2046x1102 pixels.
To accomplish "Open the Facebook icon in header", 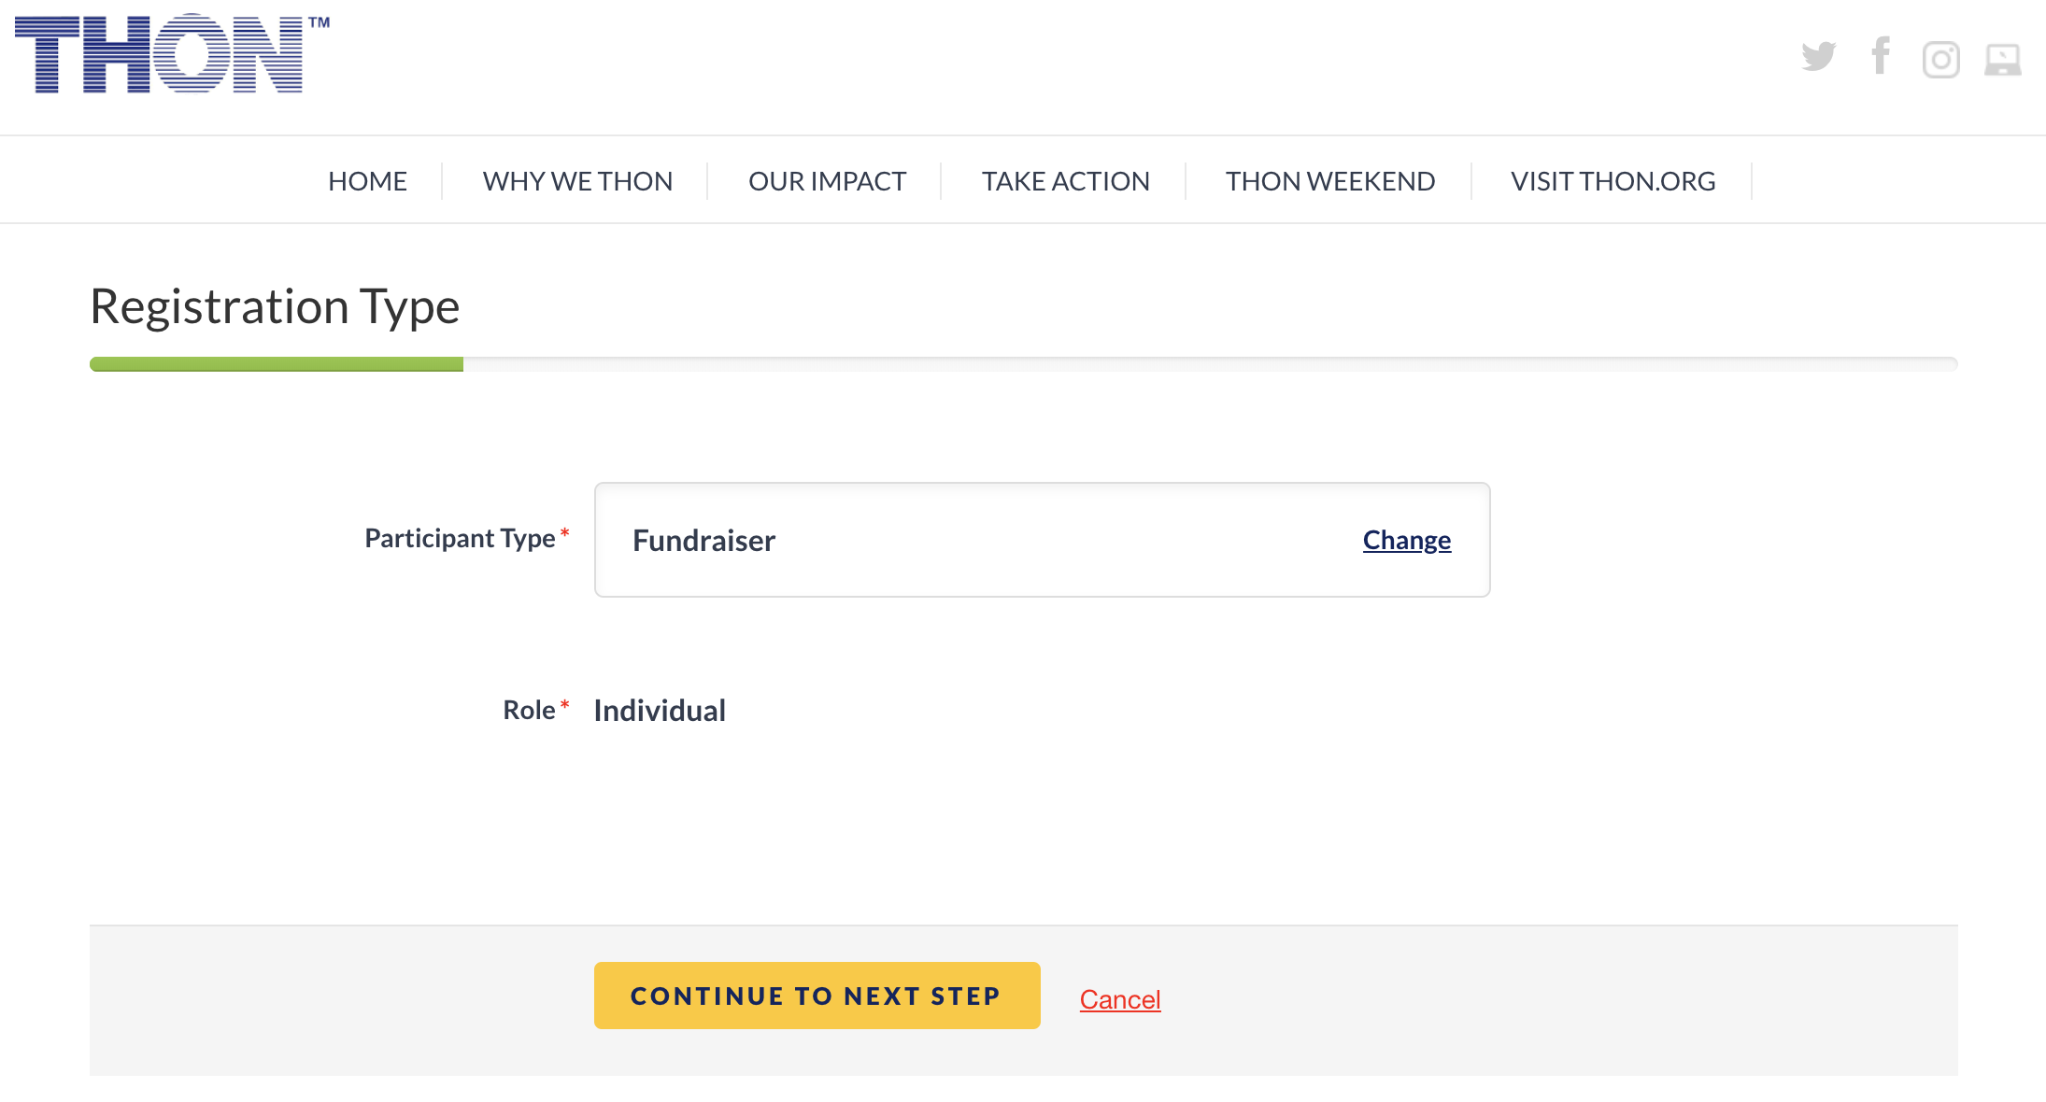I will tap(1881, 55).
